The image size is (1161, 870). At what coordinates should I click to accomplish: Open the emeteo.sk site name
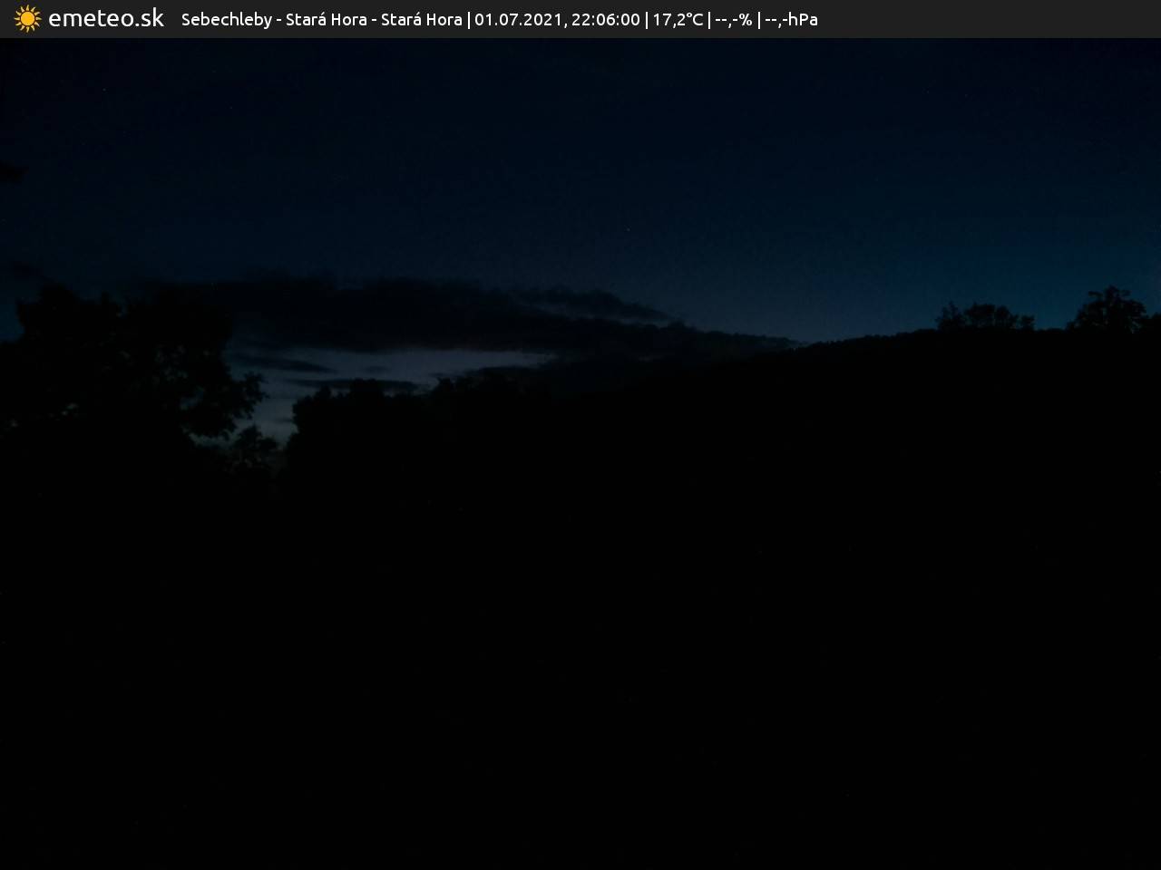106,19
